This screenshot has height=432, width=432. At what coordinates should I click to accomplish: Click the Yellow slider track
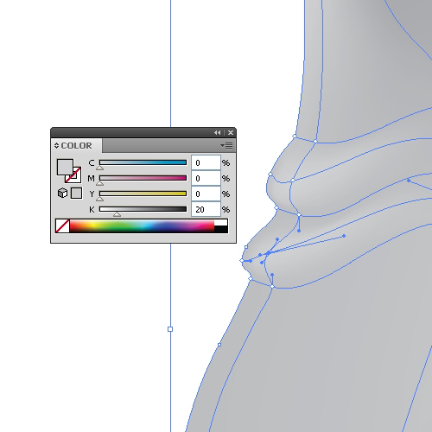tap(143, 194)
